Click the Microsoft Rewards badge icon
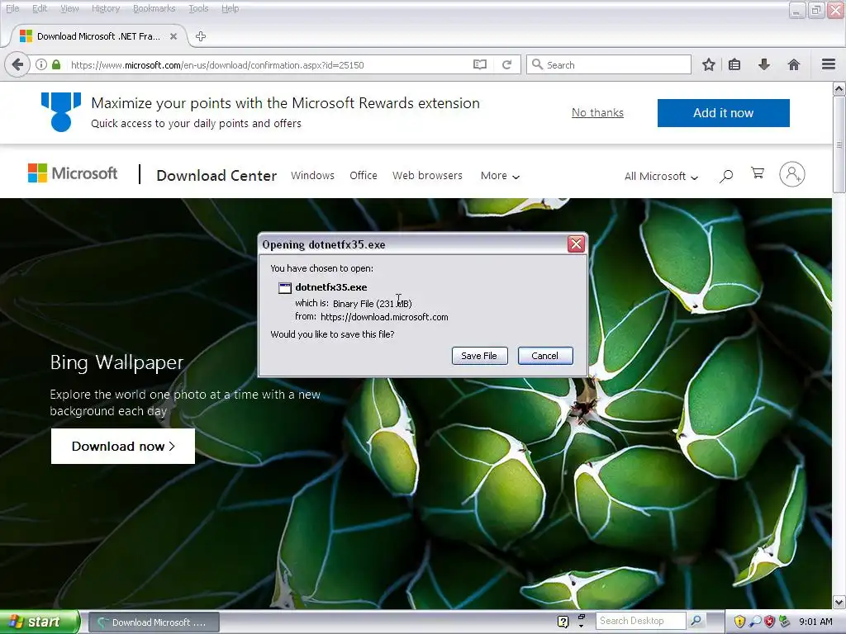The height and width of the screenshot is (634, 846). (61, 111)
